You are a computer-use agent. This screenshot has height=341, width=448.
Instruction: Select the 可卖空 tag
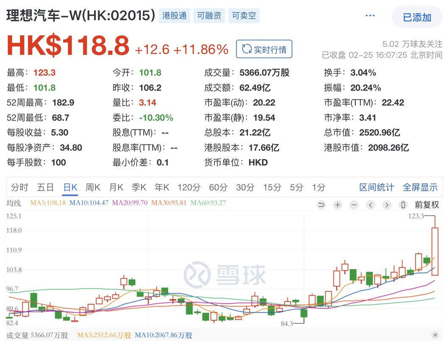point(244,15)
